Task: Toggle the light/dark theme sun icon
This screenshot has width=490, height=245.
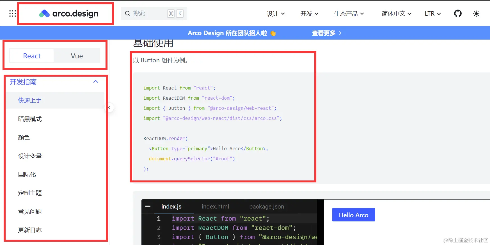Action: pos(476,13)
